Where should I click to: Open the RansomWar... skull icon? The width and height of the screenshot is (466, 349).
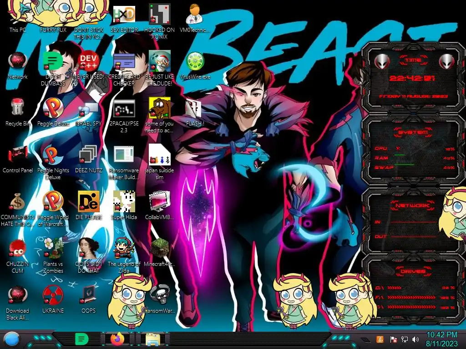[x=161, y=299]
